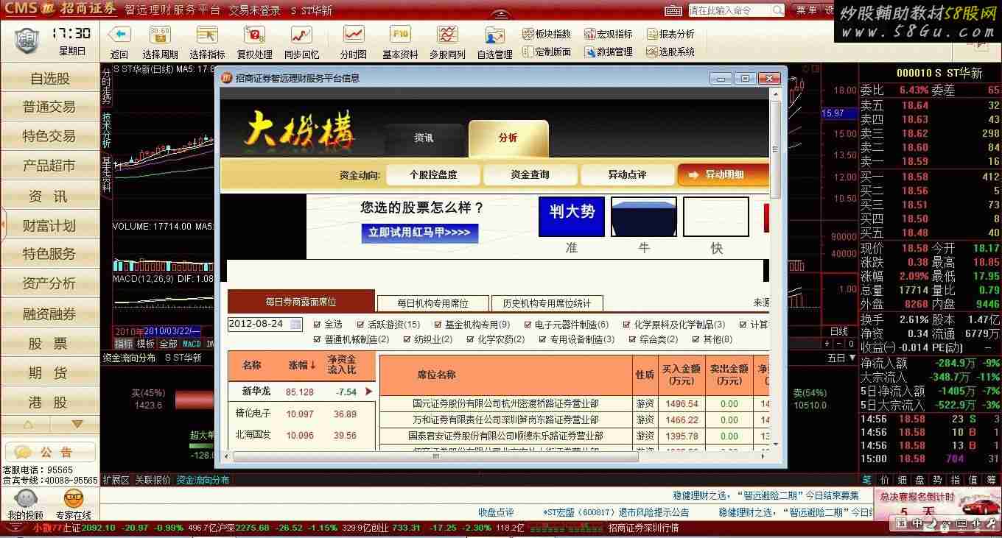Click the keyboard icon beside command box
This screenshot has width=1002, height=538.
(673, 10)
